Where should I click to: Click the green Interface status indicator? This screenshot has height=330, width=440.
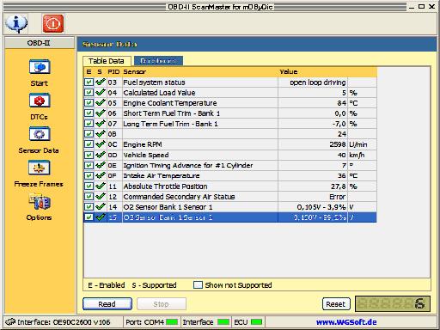[x=223, y=322]
